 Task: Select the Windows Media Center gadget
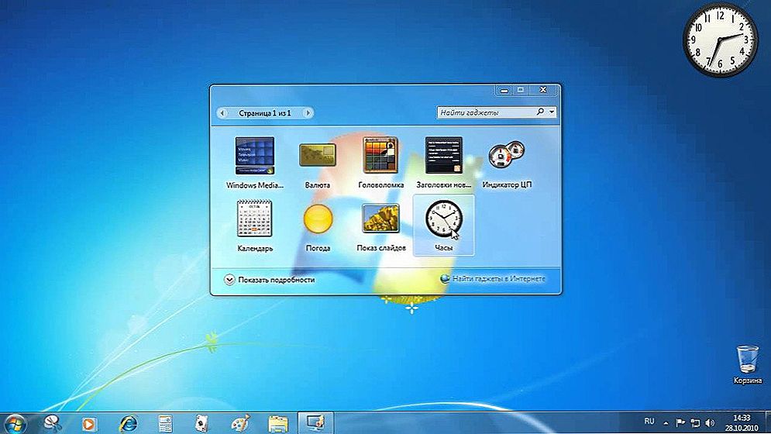(x=255, y=163)
